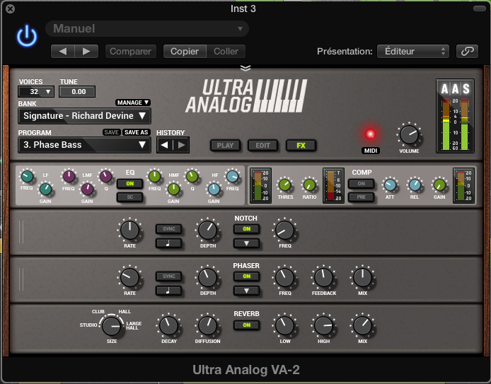
Task: Click the Notch note value button
Action: tap(168, 243)
